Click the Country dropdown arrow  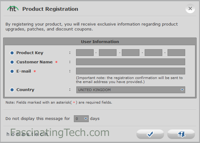(182, 90)
